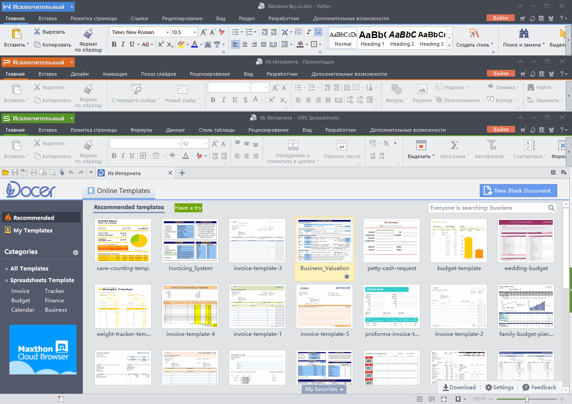Click Вырезать (Cut) in the Writer ribbon
The image size is (572, 404).
50,32
